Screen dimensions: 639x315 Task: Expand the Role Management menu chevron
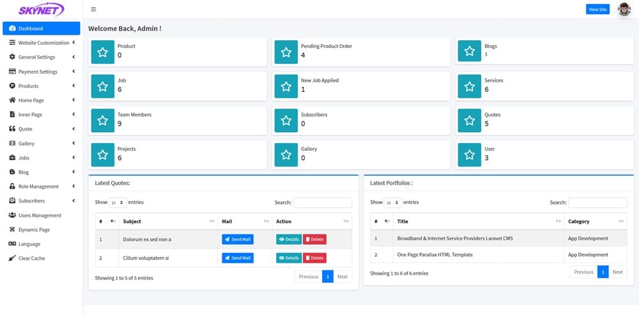(73, 187)
